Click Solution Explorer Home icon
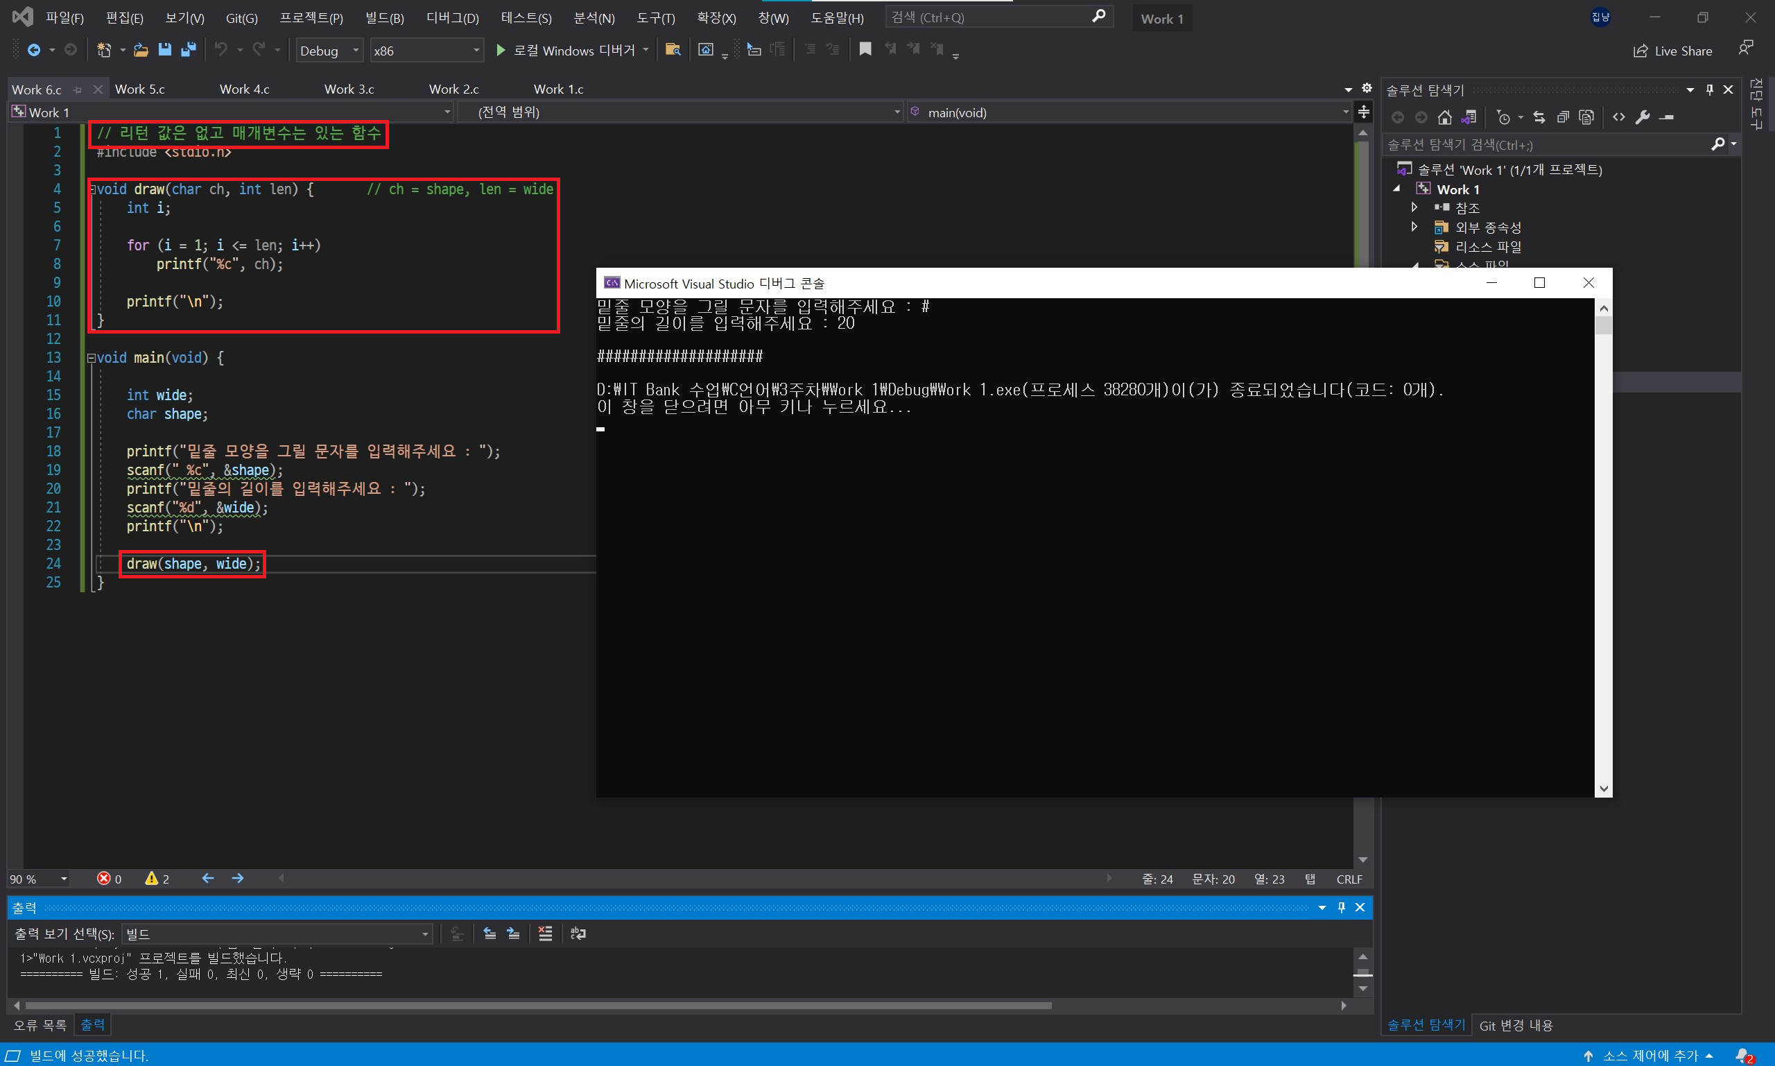The width and height of the screenshot is (1775, 1066). point(1445,117)
